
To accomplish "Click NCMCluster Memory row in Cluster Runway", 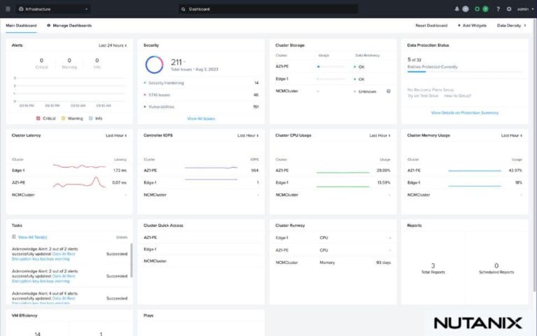I will pyautogui.click(x=333, y=263).
